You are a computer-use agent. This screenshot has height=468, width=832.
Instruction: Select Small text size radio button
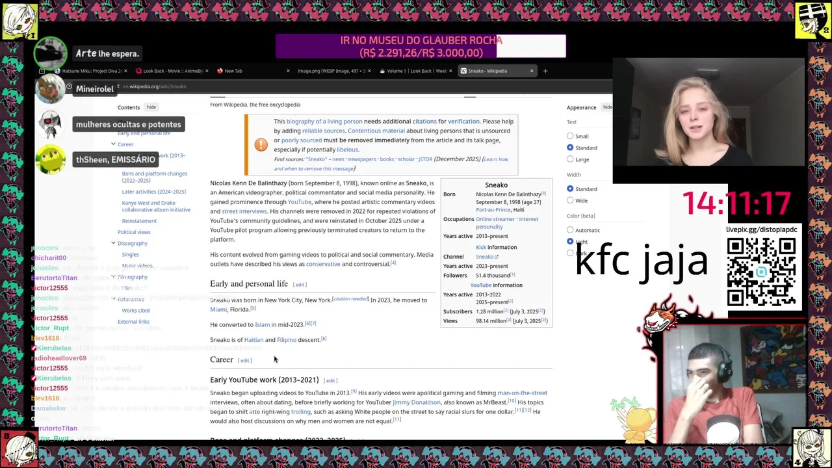[570, 136]
